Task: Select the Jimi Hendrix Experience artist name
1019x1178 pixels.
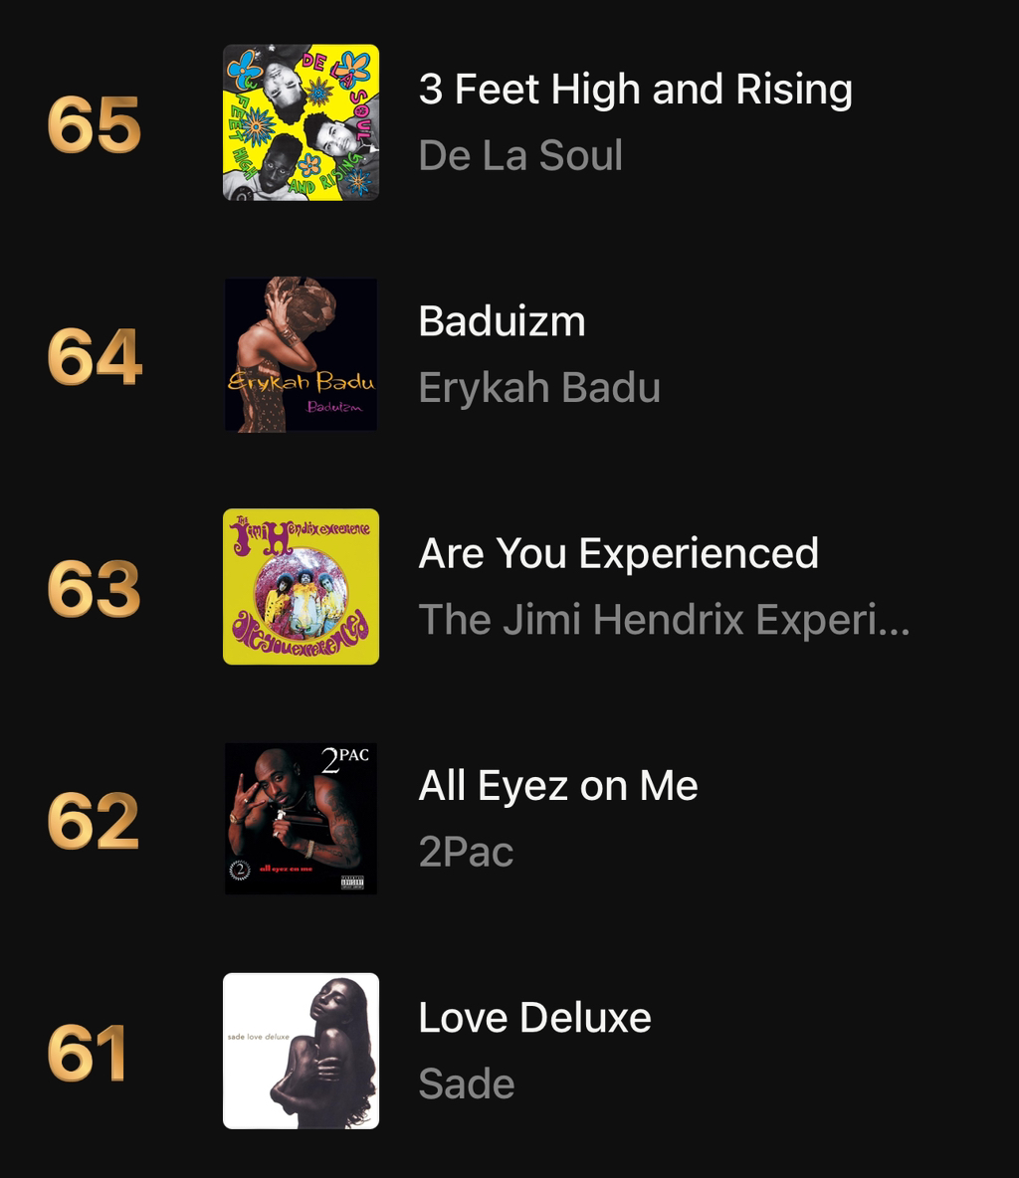Action: click(x=665, y=620)
